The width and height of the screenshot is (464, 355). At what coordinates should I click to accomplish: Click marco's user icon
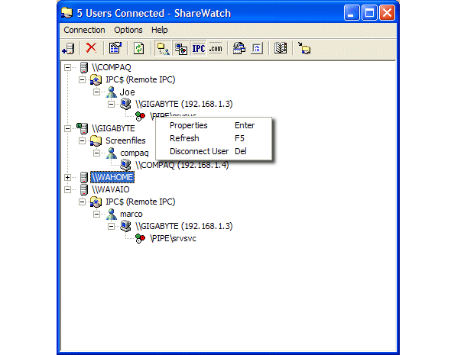coord(112,214)
